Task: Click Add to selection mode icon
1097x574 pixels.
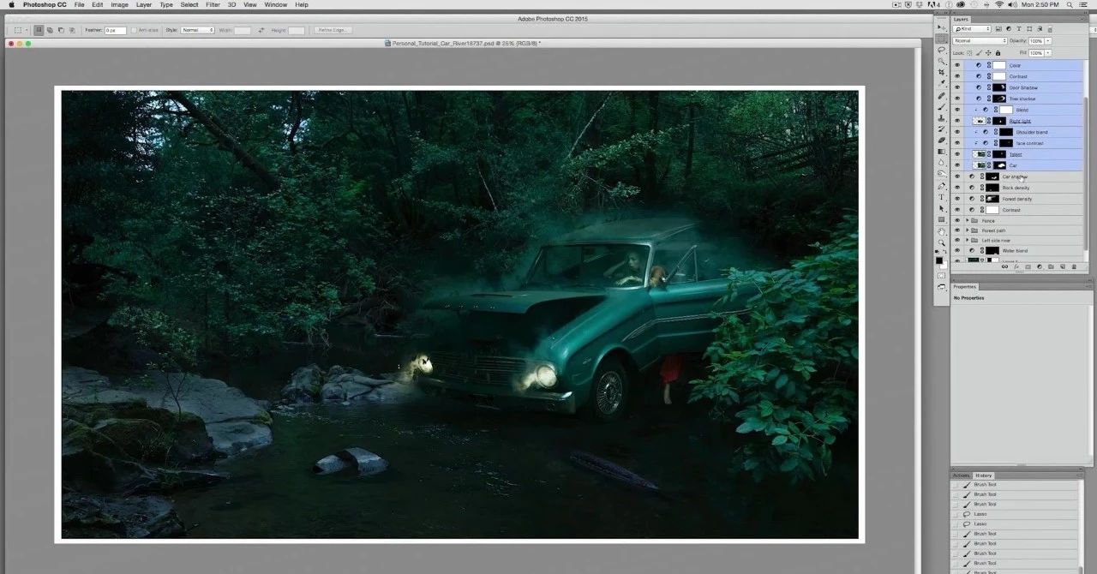Action: point(50,30)
